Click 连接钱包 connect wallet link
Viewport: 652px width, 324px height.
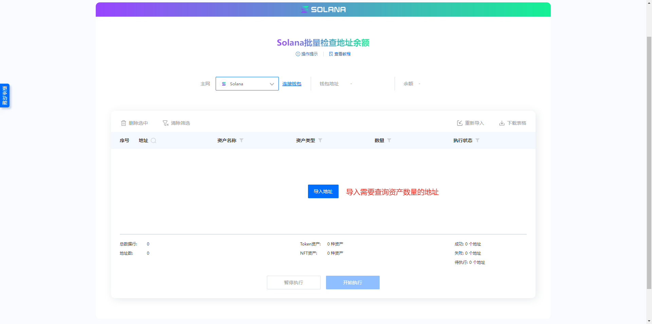pos(292,84)
